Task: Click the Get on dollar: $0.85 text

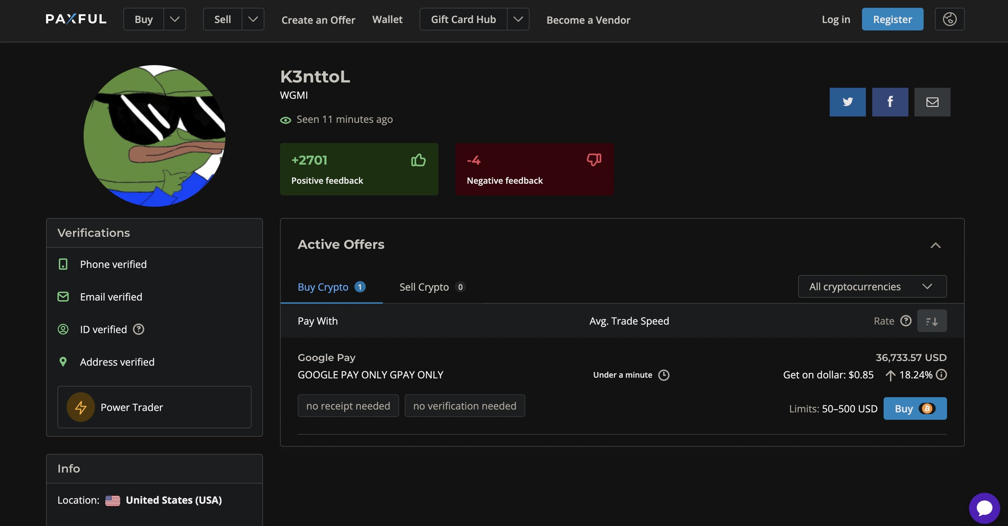Action: pos(828,375)
